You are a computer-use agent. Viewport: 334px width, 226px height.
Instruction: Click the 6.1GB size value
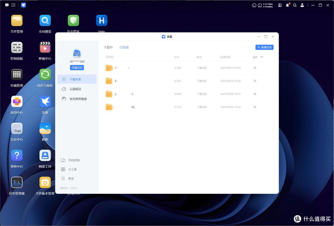click(x=178, y=107)
